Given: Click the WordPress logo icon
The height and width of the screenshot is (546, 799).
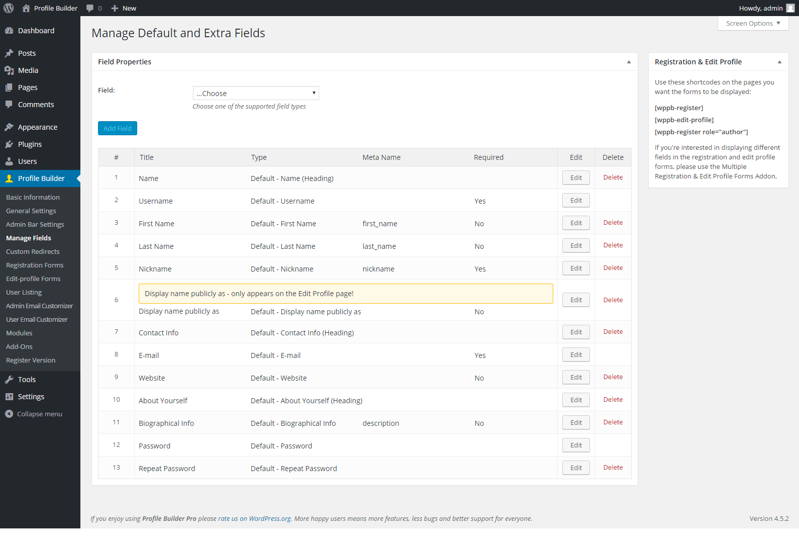Looking at the screenshot, I should tap(9, 8).
